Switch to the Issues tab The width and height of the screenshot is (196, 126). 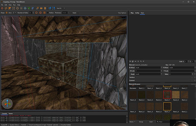tap(11, 114)
